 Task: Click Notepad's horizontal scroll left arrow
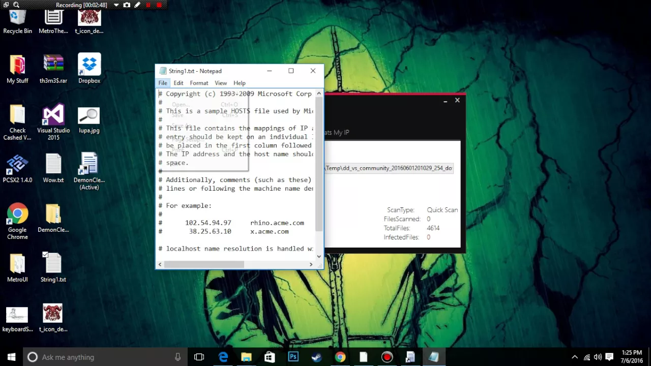tap(160, 264)
